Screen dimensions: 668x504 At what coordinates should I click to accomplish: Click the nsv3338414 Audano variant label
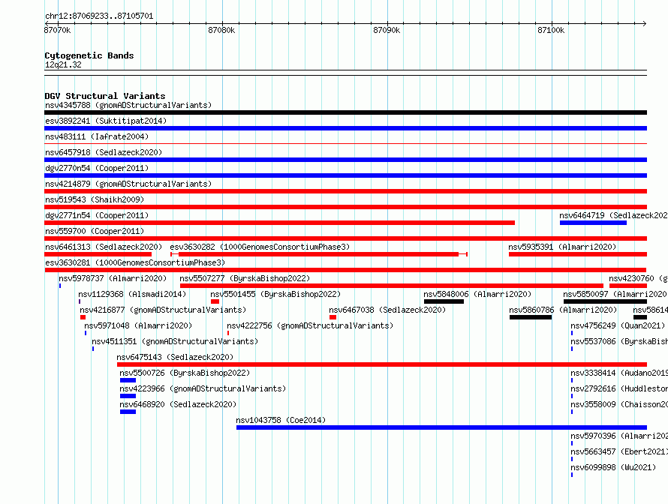[619, 373]
